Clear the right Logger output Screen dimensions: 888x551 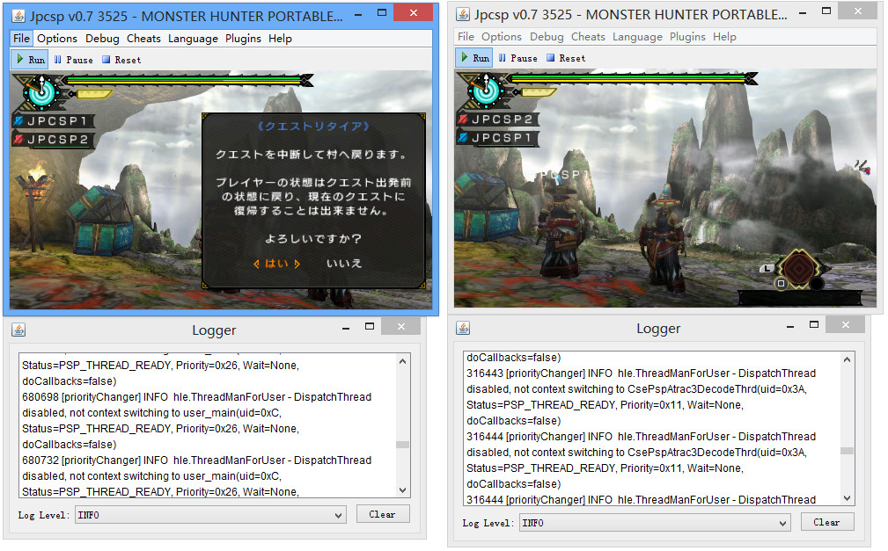[x=826, y=522]
